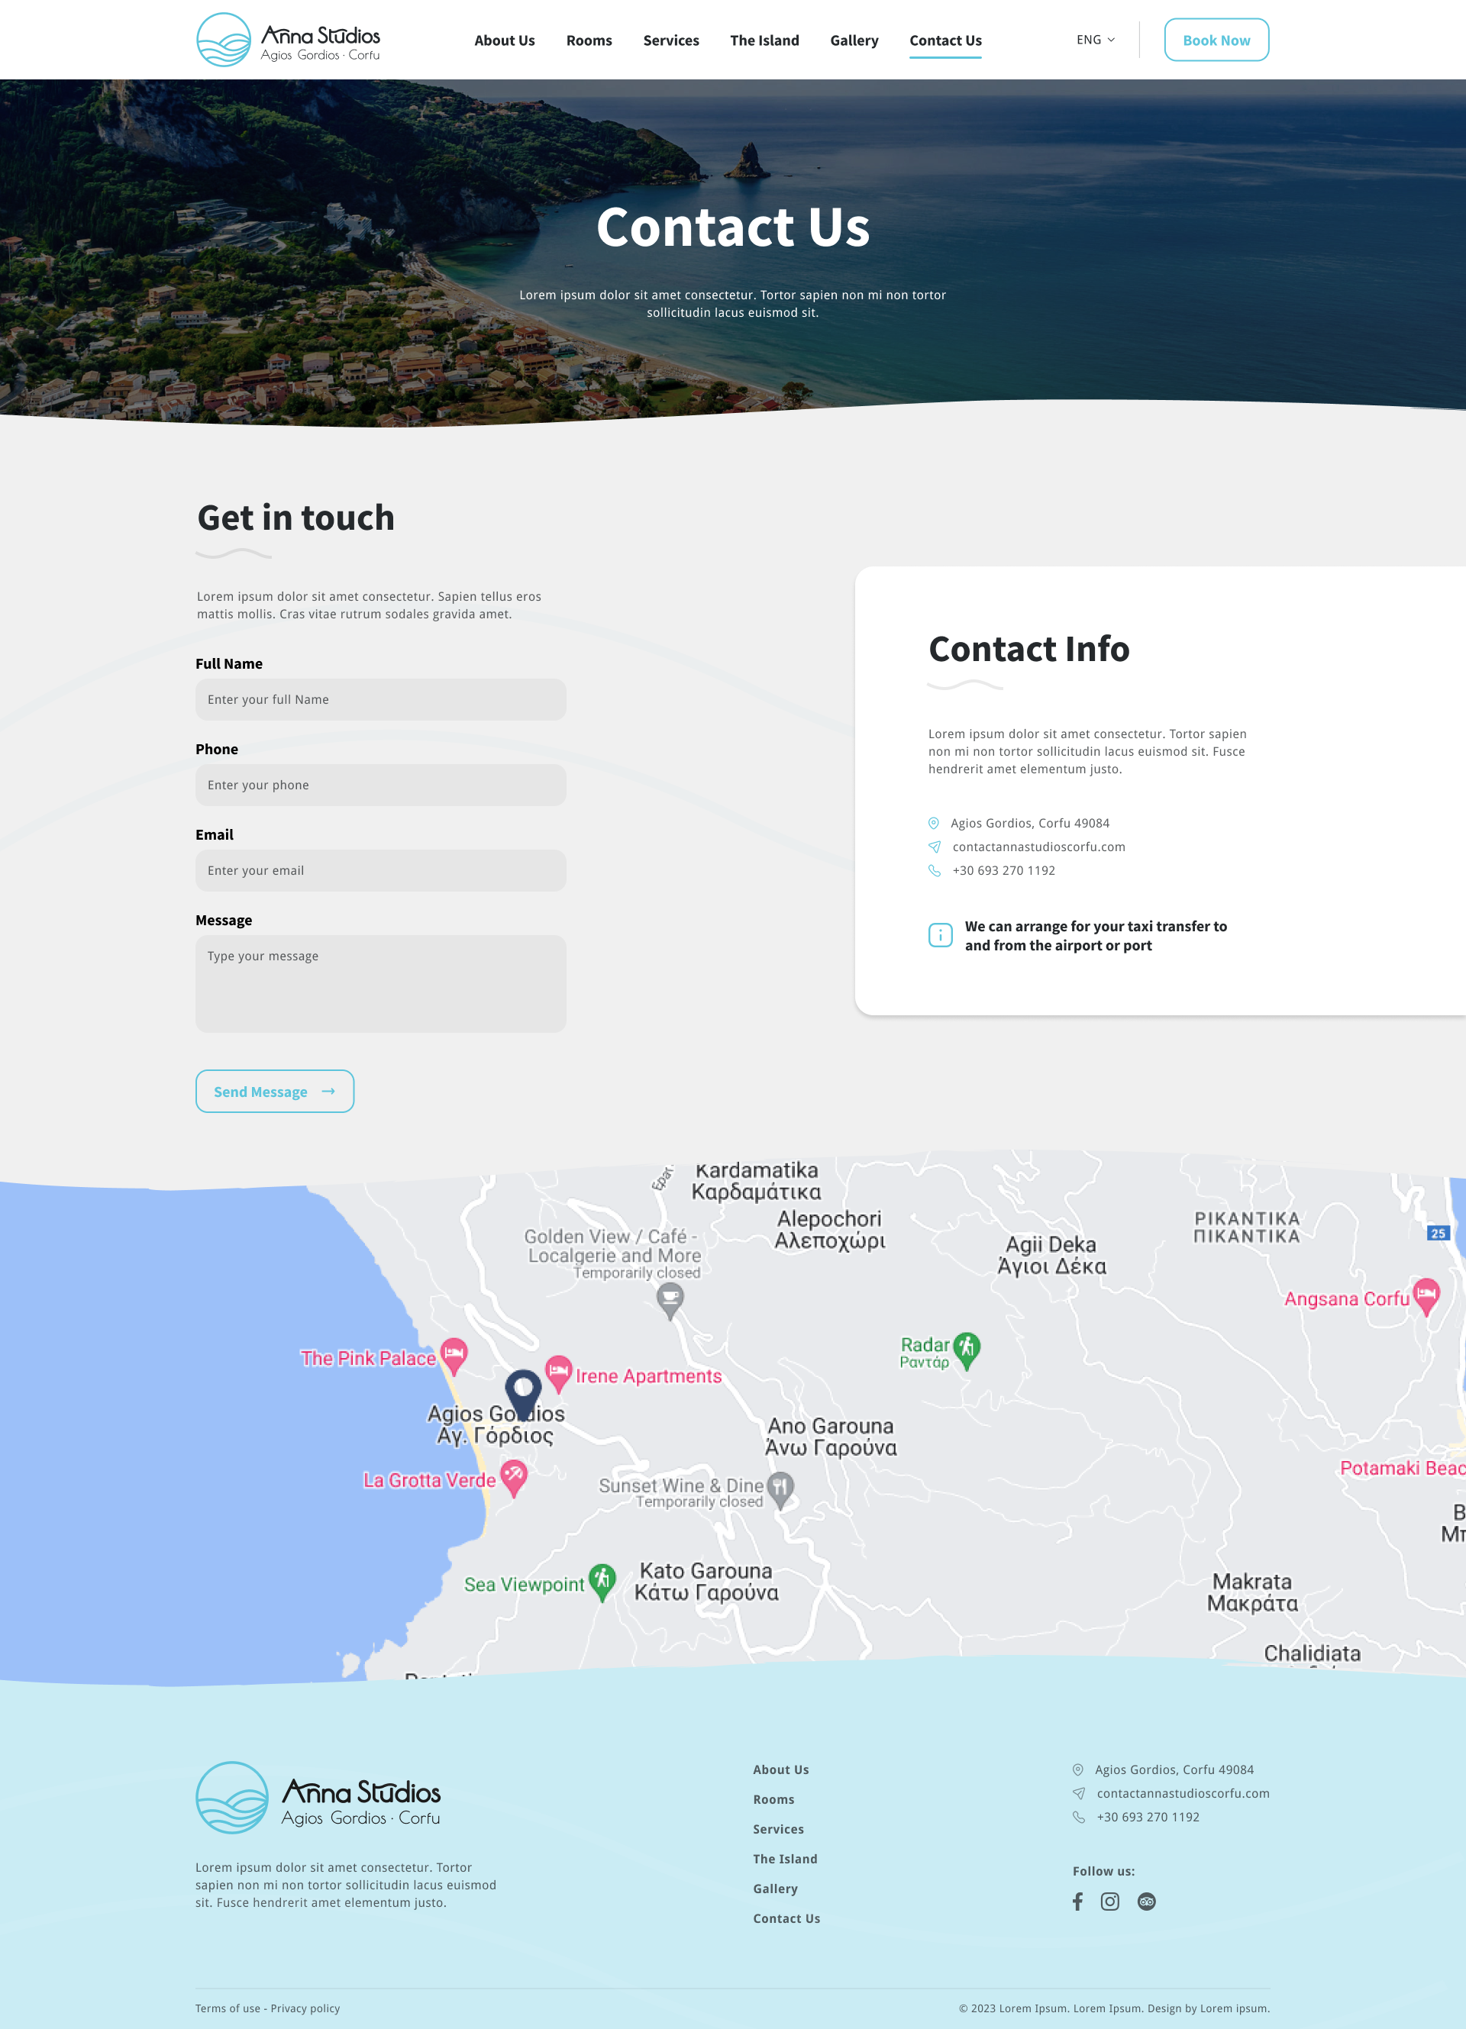This screenshot has width=1466, height=2029.
Task: Focus the Full Name input field
Action: (x=380, y=699)
